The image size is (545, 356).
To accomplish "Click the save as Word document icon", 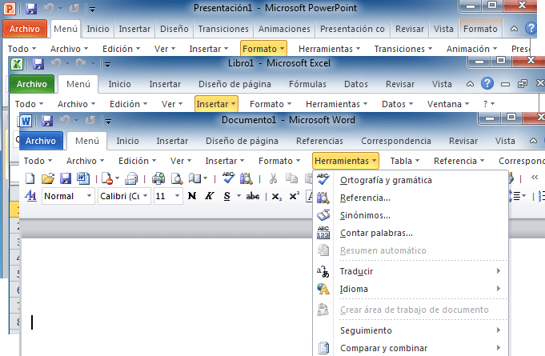I will (x=82, y=178).
